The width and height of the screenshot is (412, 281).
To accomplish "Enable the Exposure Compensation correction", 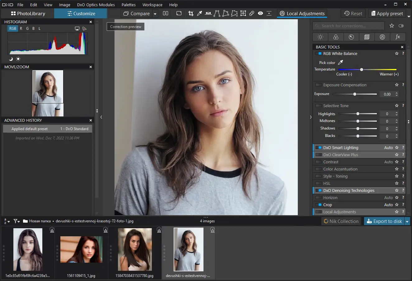I will [318, 85].
